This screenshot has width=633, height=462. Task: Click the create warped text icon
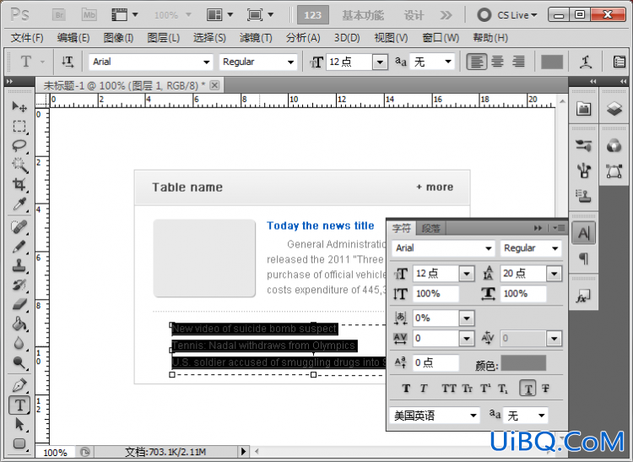point(586,62)
